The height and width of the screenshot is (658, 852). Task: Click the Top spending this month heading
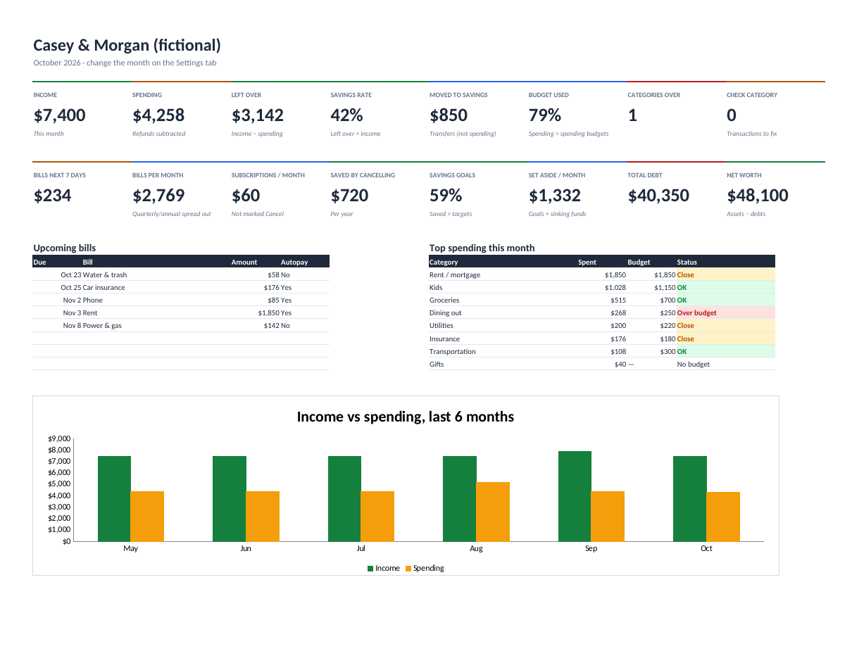tap(482, 248)
